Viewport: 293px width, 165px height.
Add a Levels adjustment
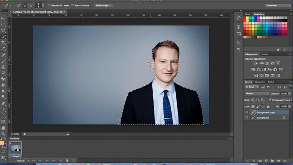pyautogui.click(x=261, y=63)
